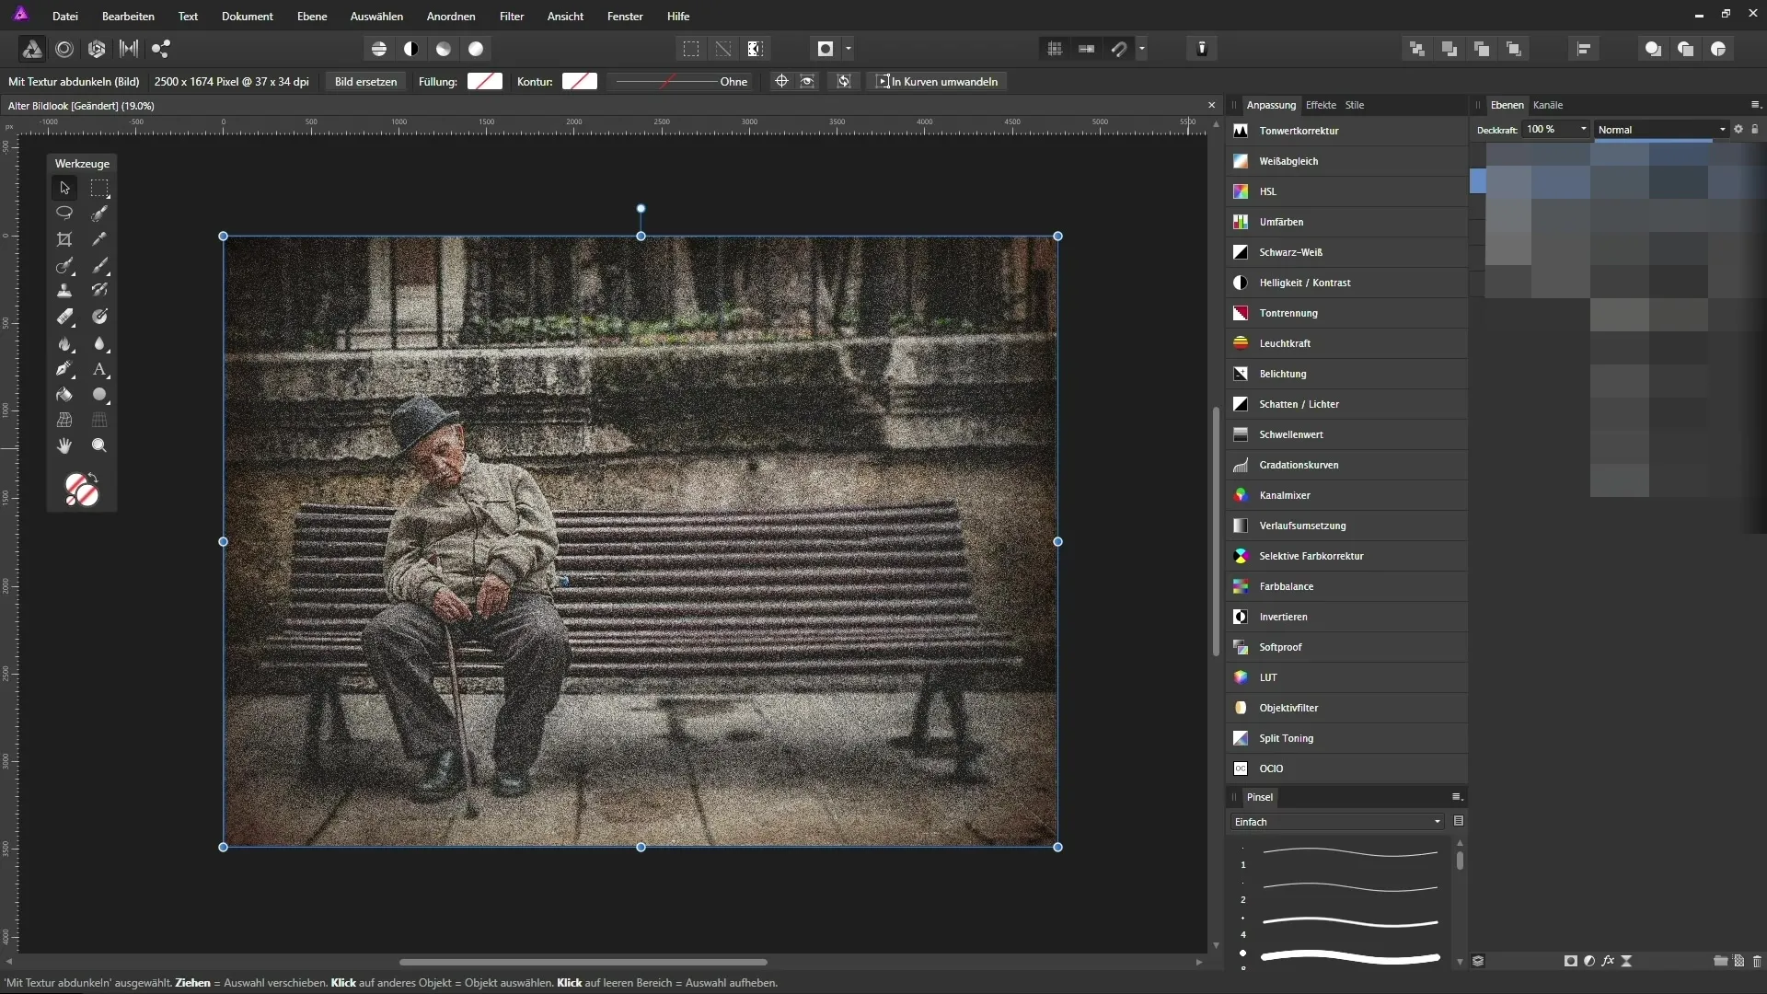Switch to the Stile tab
Image resolution: width=1767 pixels, height=994 pixels.
click(1355, 105)
